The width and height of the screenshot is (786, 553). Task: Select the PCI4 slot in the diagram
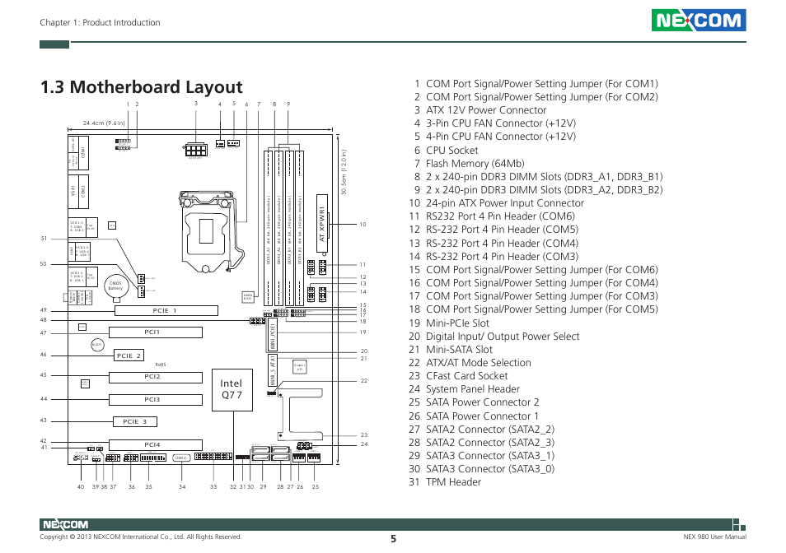(156, 445)
